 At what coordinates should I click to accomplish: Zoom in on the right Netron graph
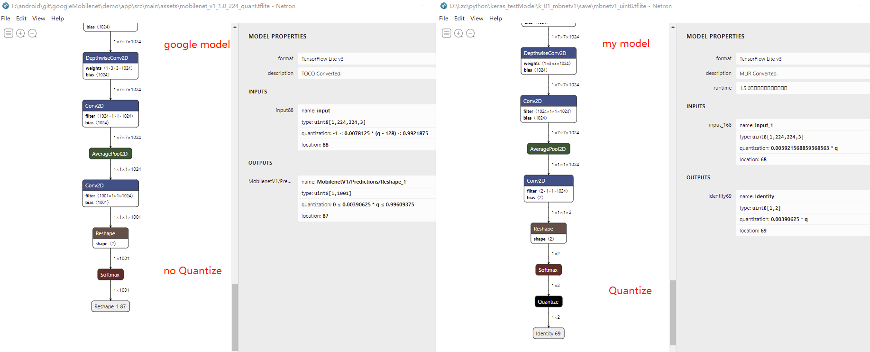[458, 33]
